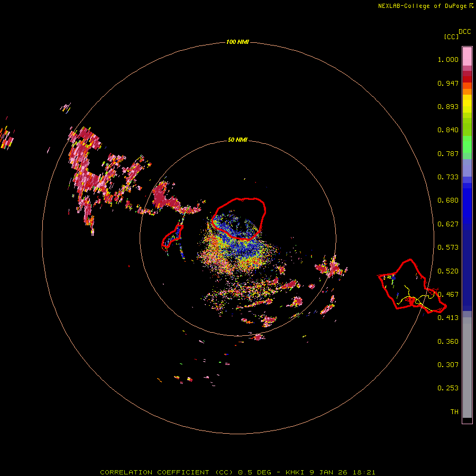Click the 0.627 scale value
This screenshot has width=476, height=476.
pos(448,224)
